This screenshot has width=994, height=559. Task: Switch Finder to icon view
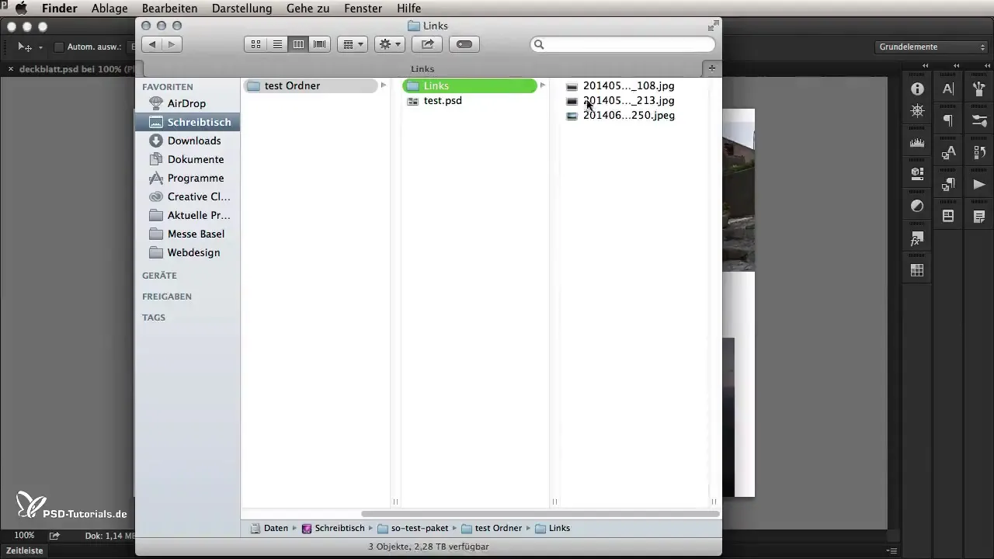[255, 44]
